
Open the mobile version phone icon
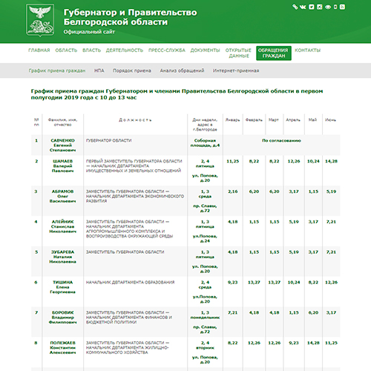[x=335, y=7]
